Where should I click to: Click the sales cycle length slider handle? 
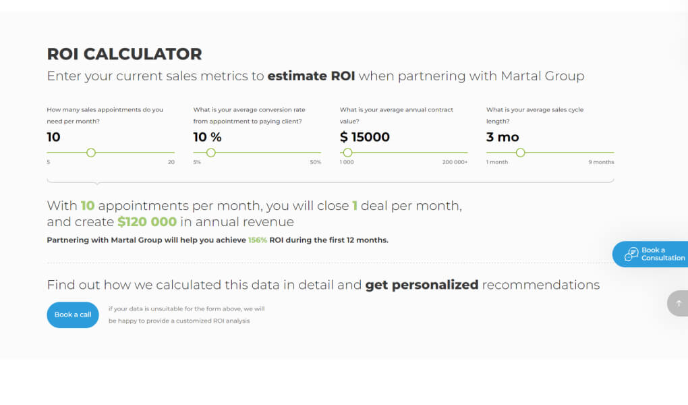pyautogui.click(x=521, y=153)
